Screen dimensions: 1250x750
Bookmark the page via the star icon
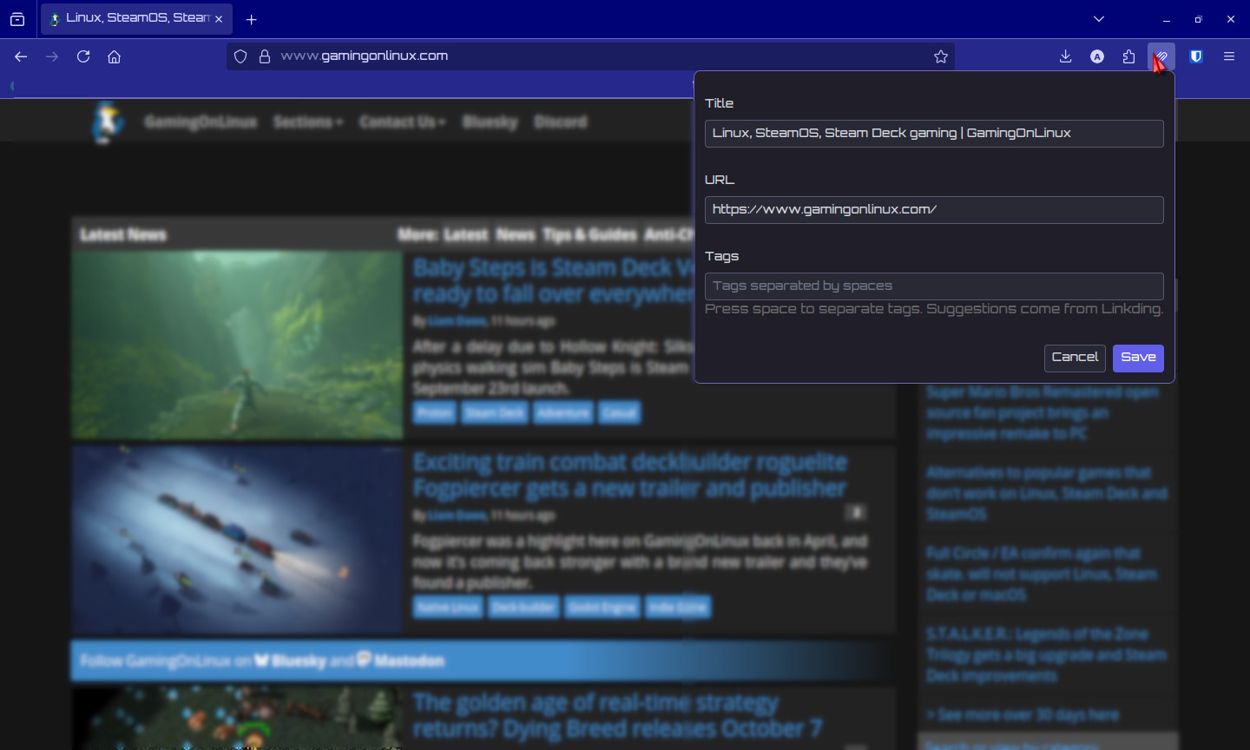pyautogui.click(x=940, y=56)
